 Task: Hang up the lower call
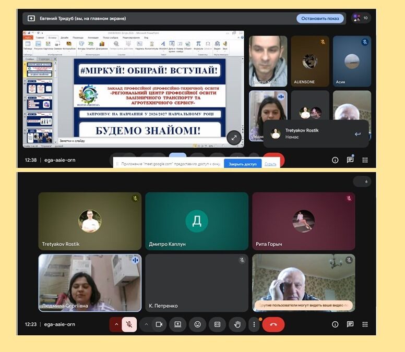click(x=273, y=324)
